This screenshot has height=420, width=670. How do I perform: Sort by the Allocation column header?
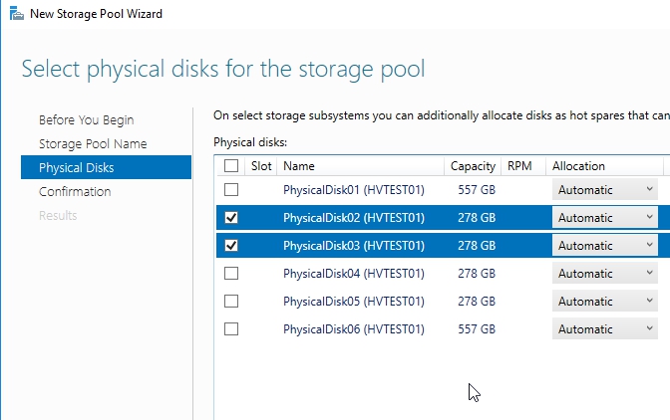(x=604, y=166)
